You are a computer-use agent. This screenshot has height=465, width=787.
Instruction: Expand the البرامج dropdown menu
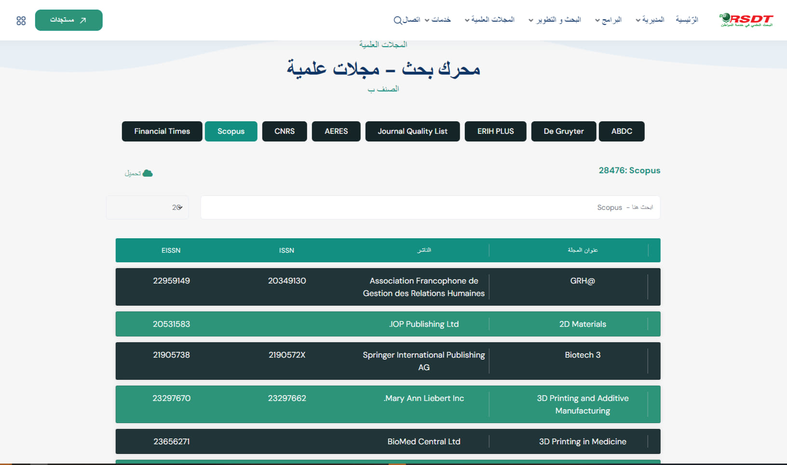pos(609,20)
